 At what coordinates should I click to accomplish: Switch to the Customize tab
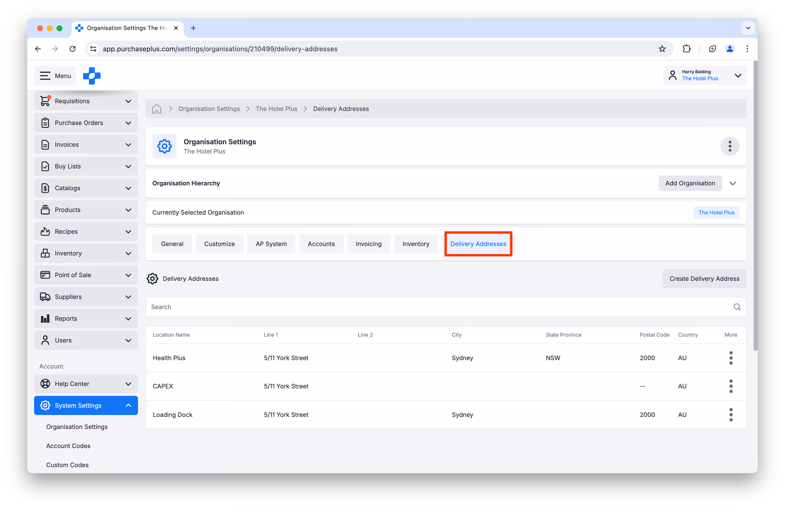(219, 244)
